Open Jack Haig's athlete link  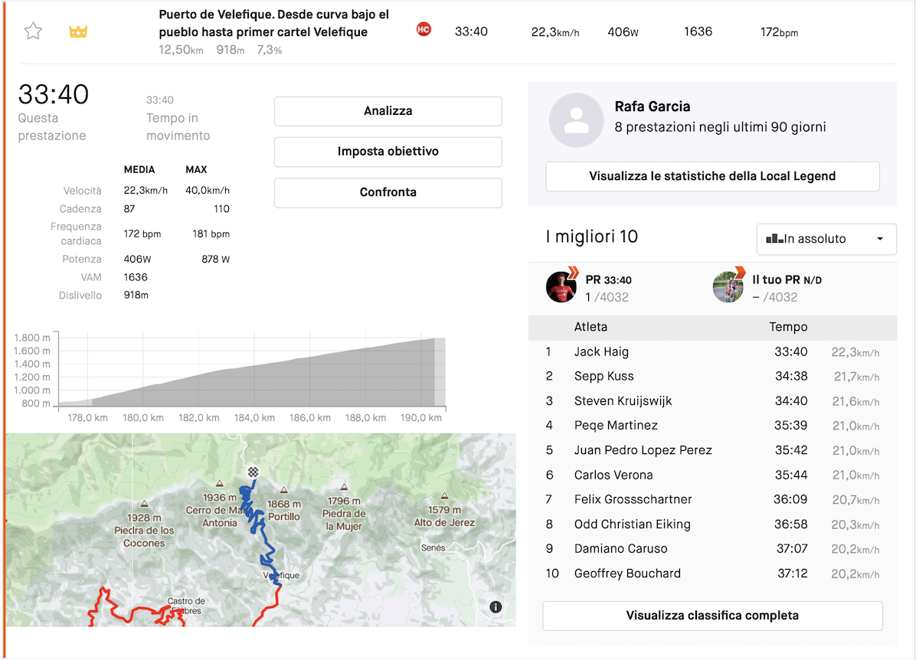pyautogui.click(x=601, y=352)
